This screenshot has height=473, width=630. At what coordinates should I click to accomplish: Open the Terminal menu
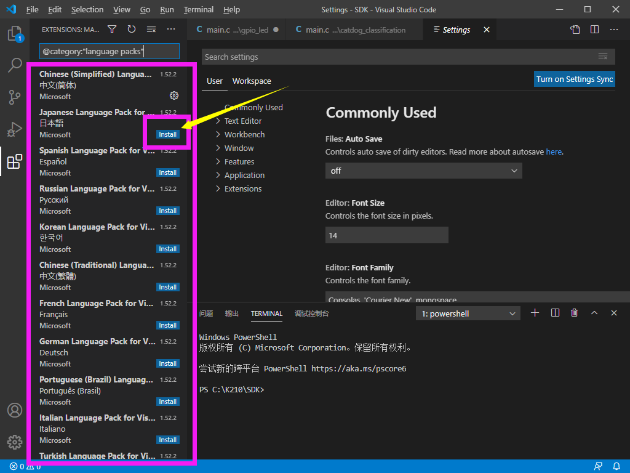pyautogui.click(x=199, y=9)
